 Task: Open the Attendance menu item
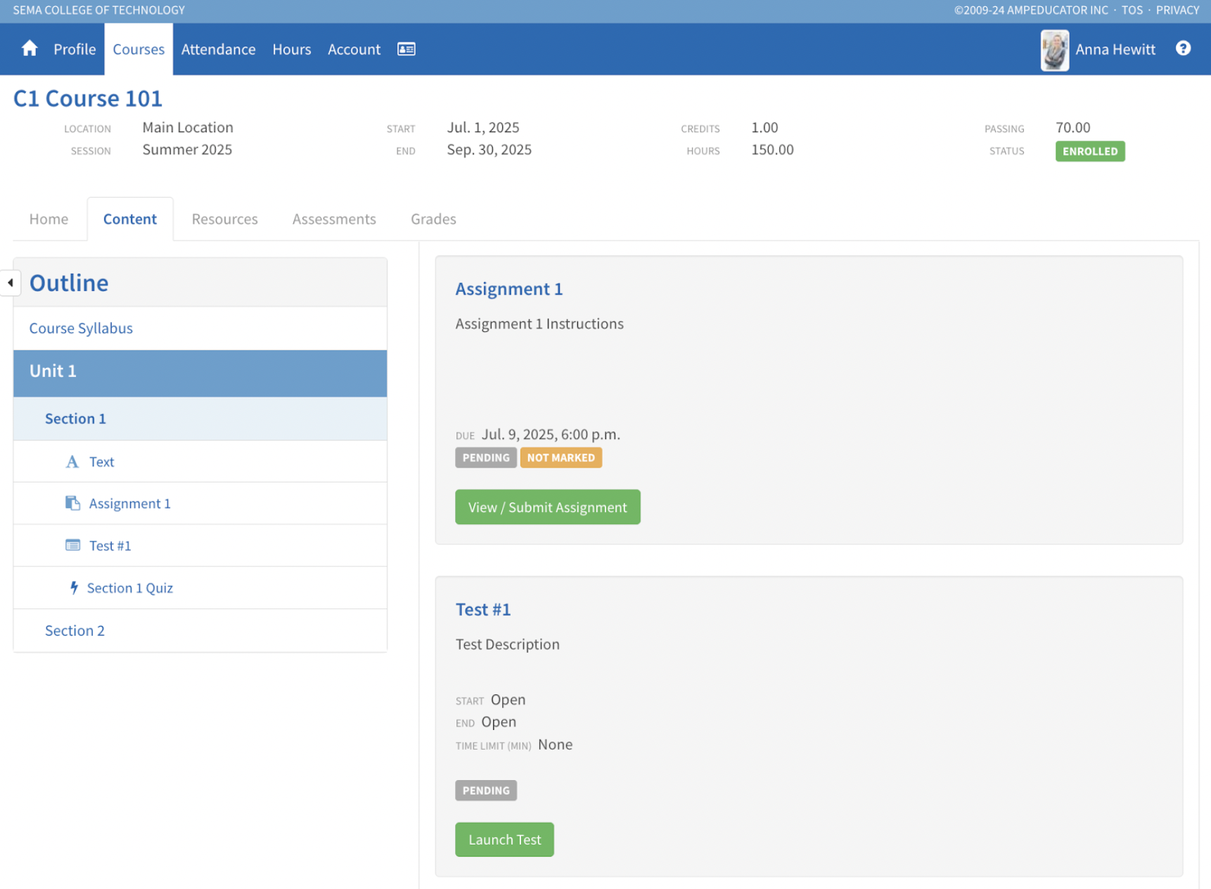218,49
